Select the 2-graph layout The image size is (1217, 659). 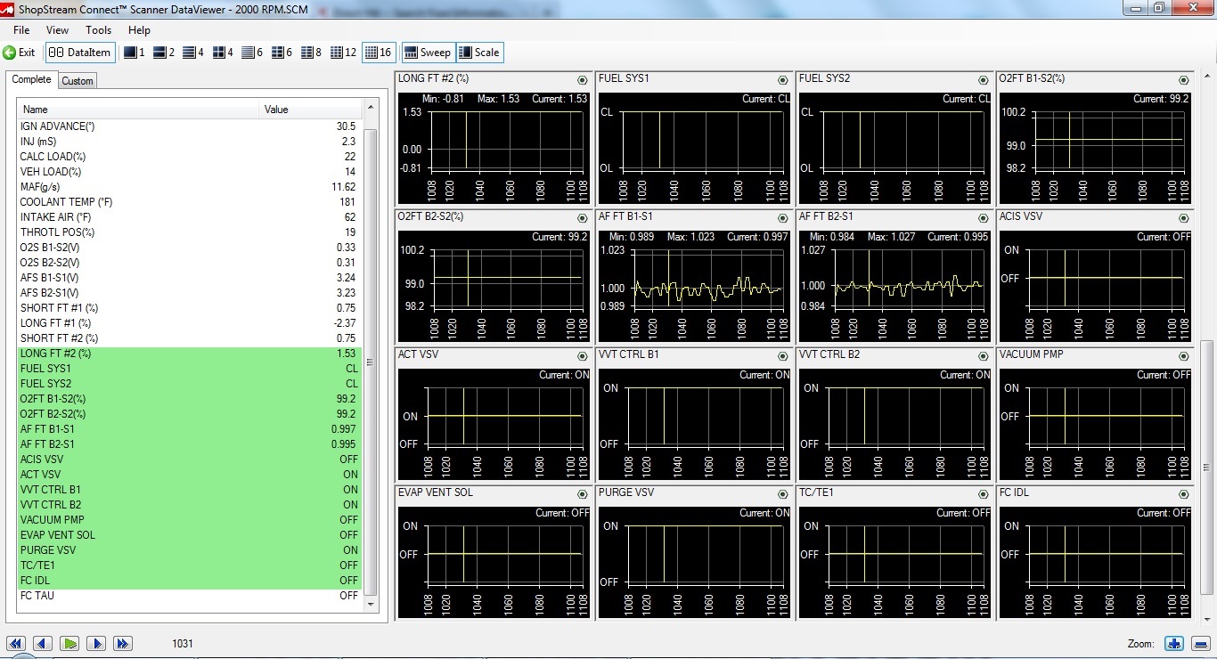coord(164,53)
